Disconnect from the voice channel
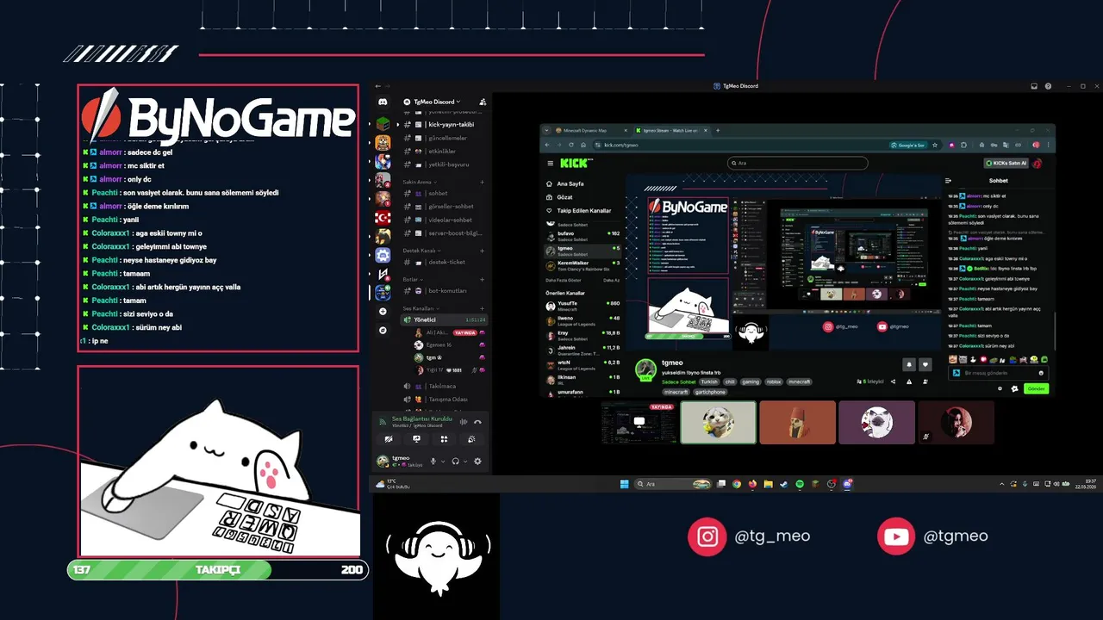The image size is (1103, 620). [477, 422]
